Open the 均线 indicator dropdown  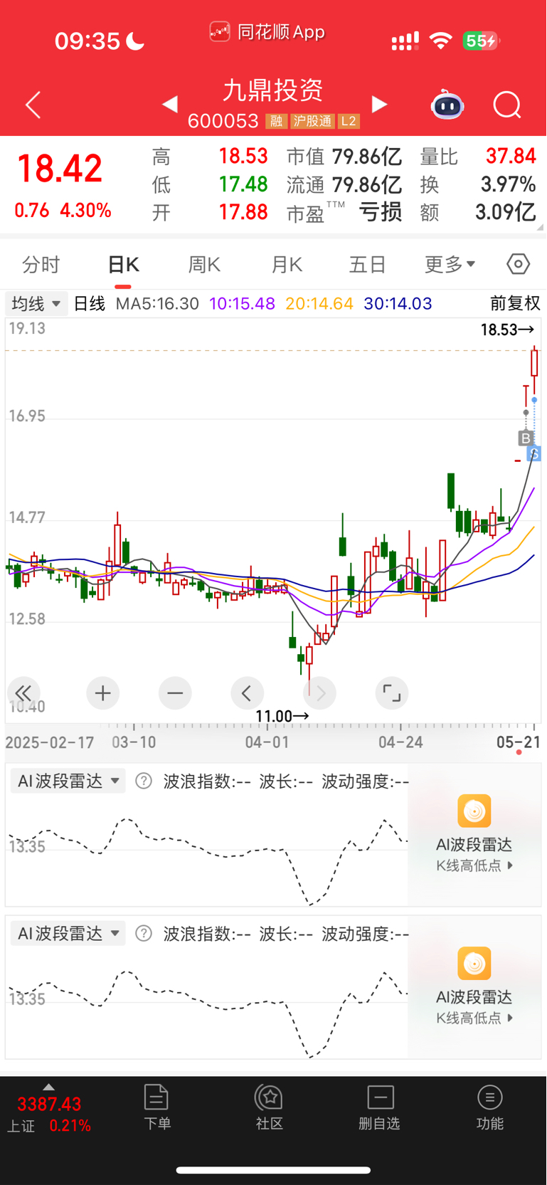pos(36,304)
